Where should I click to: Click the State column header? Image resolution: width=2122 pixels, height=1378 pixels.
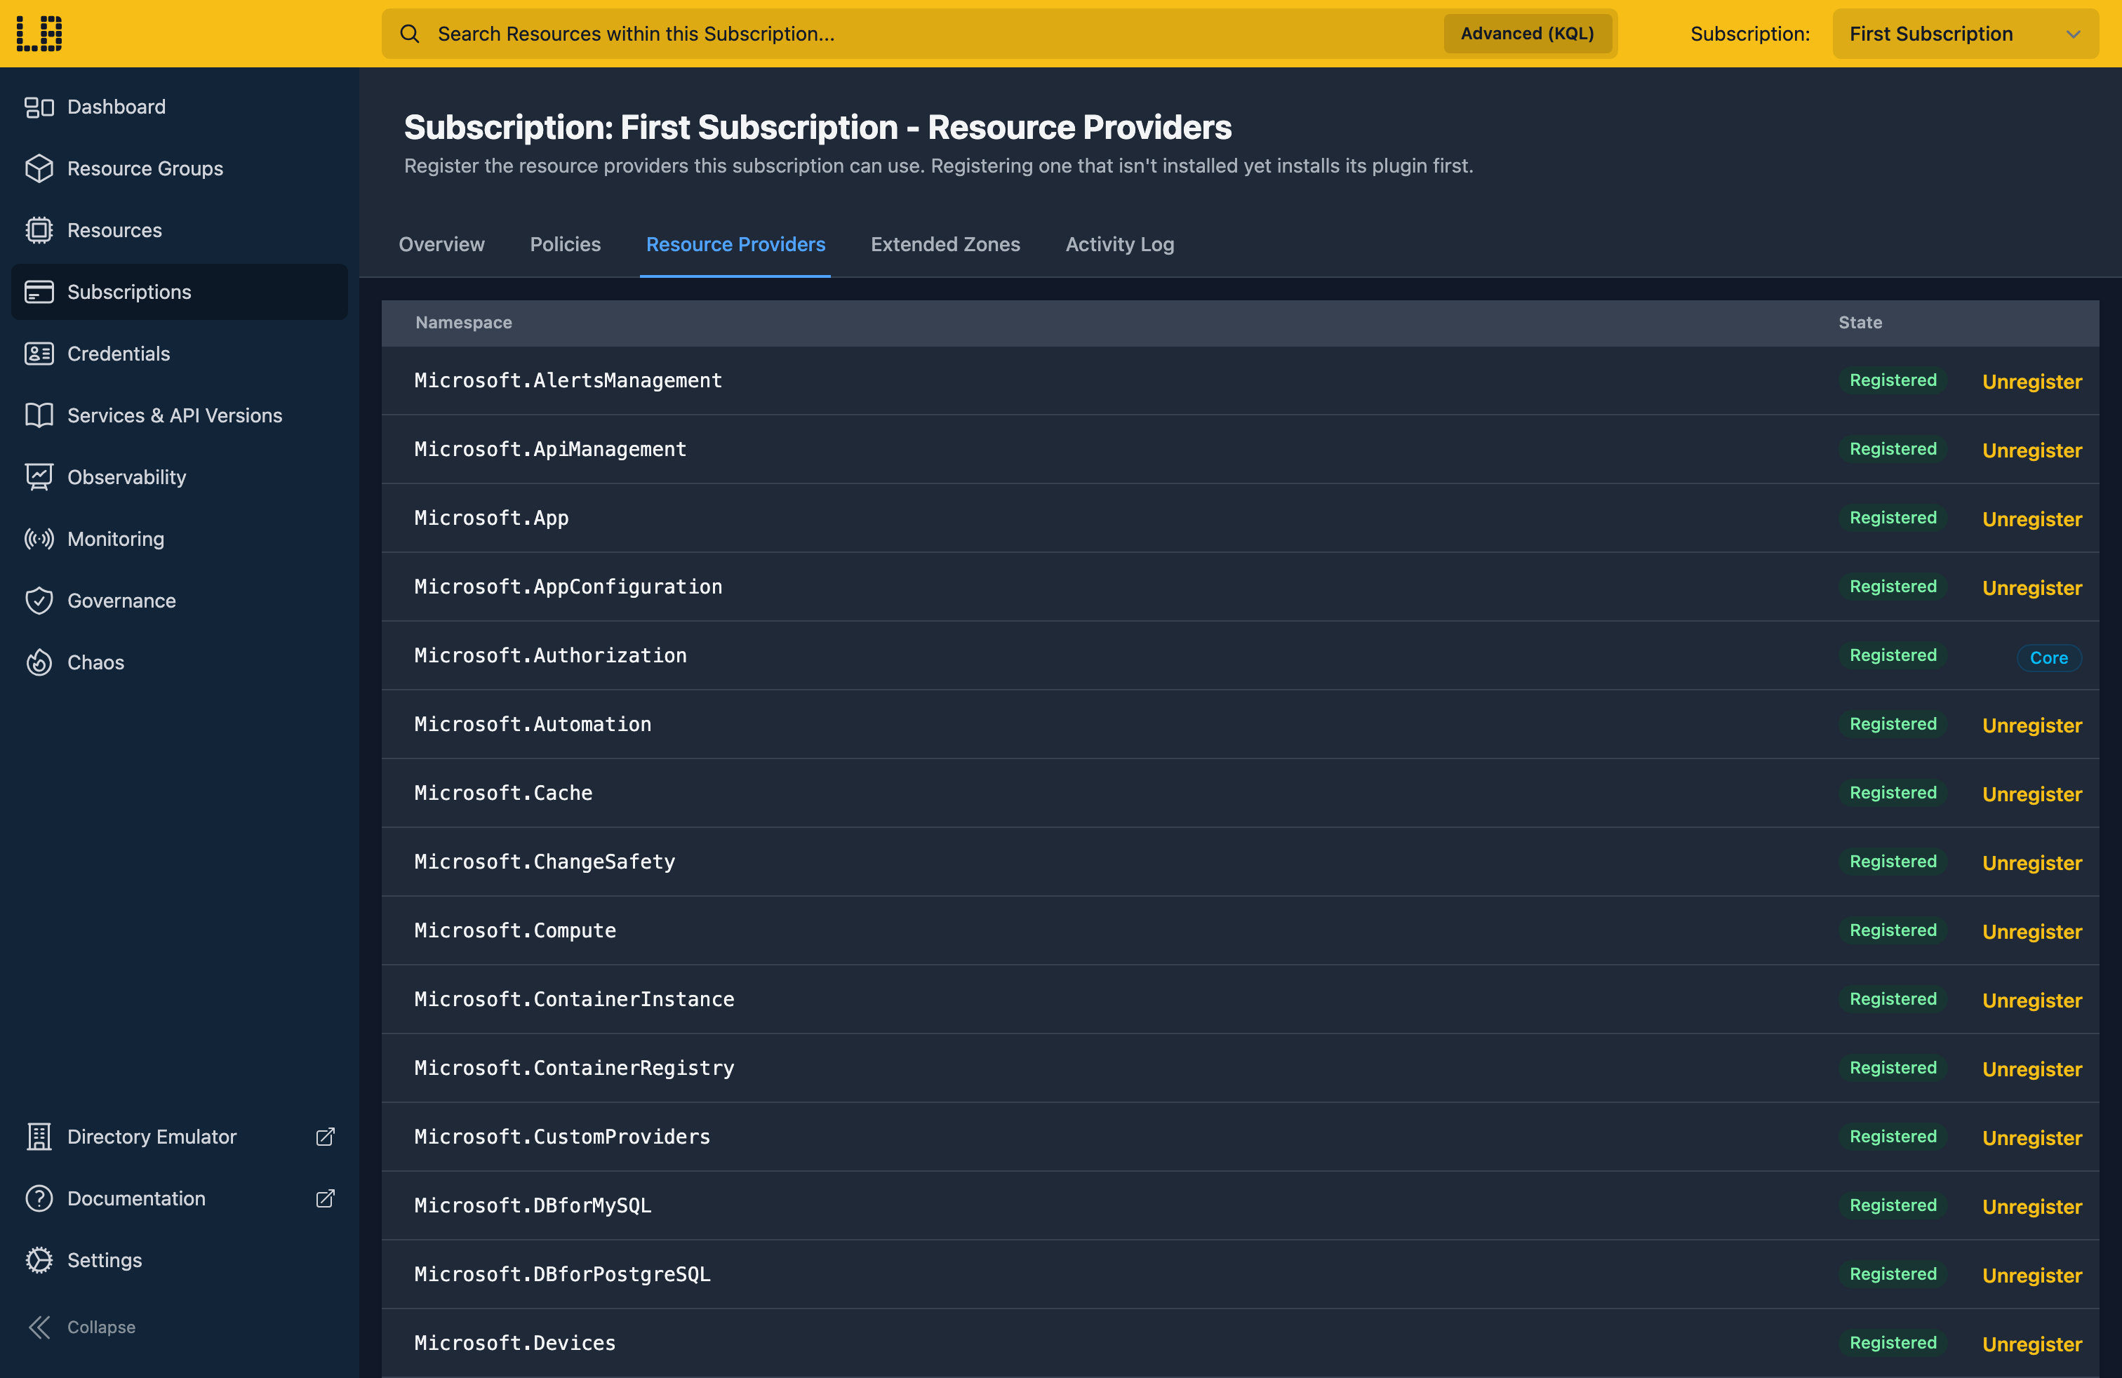tap(1860, 323)
